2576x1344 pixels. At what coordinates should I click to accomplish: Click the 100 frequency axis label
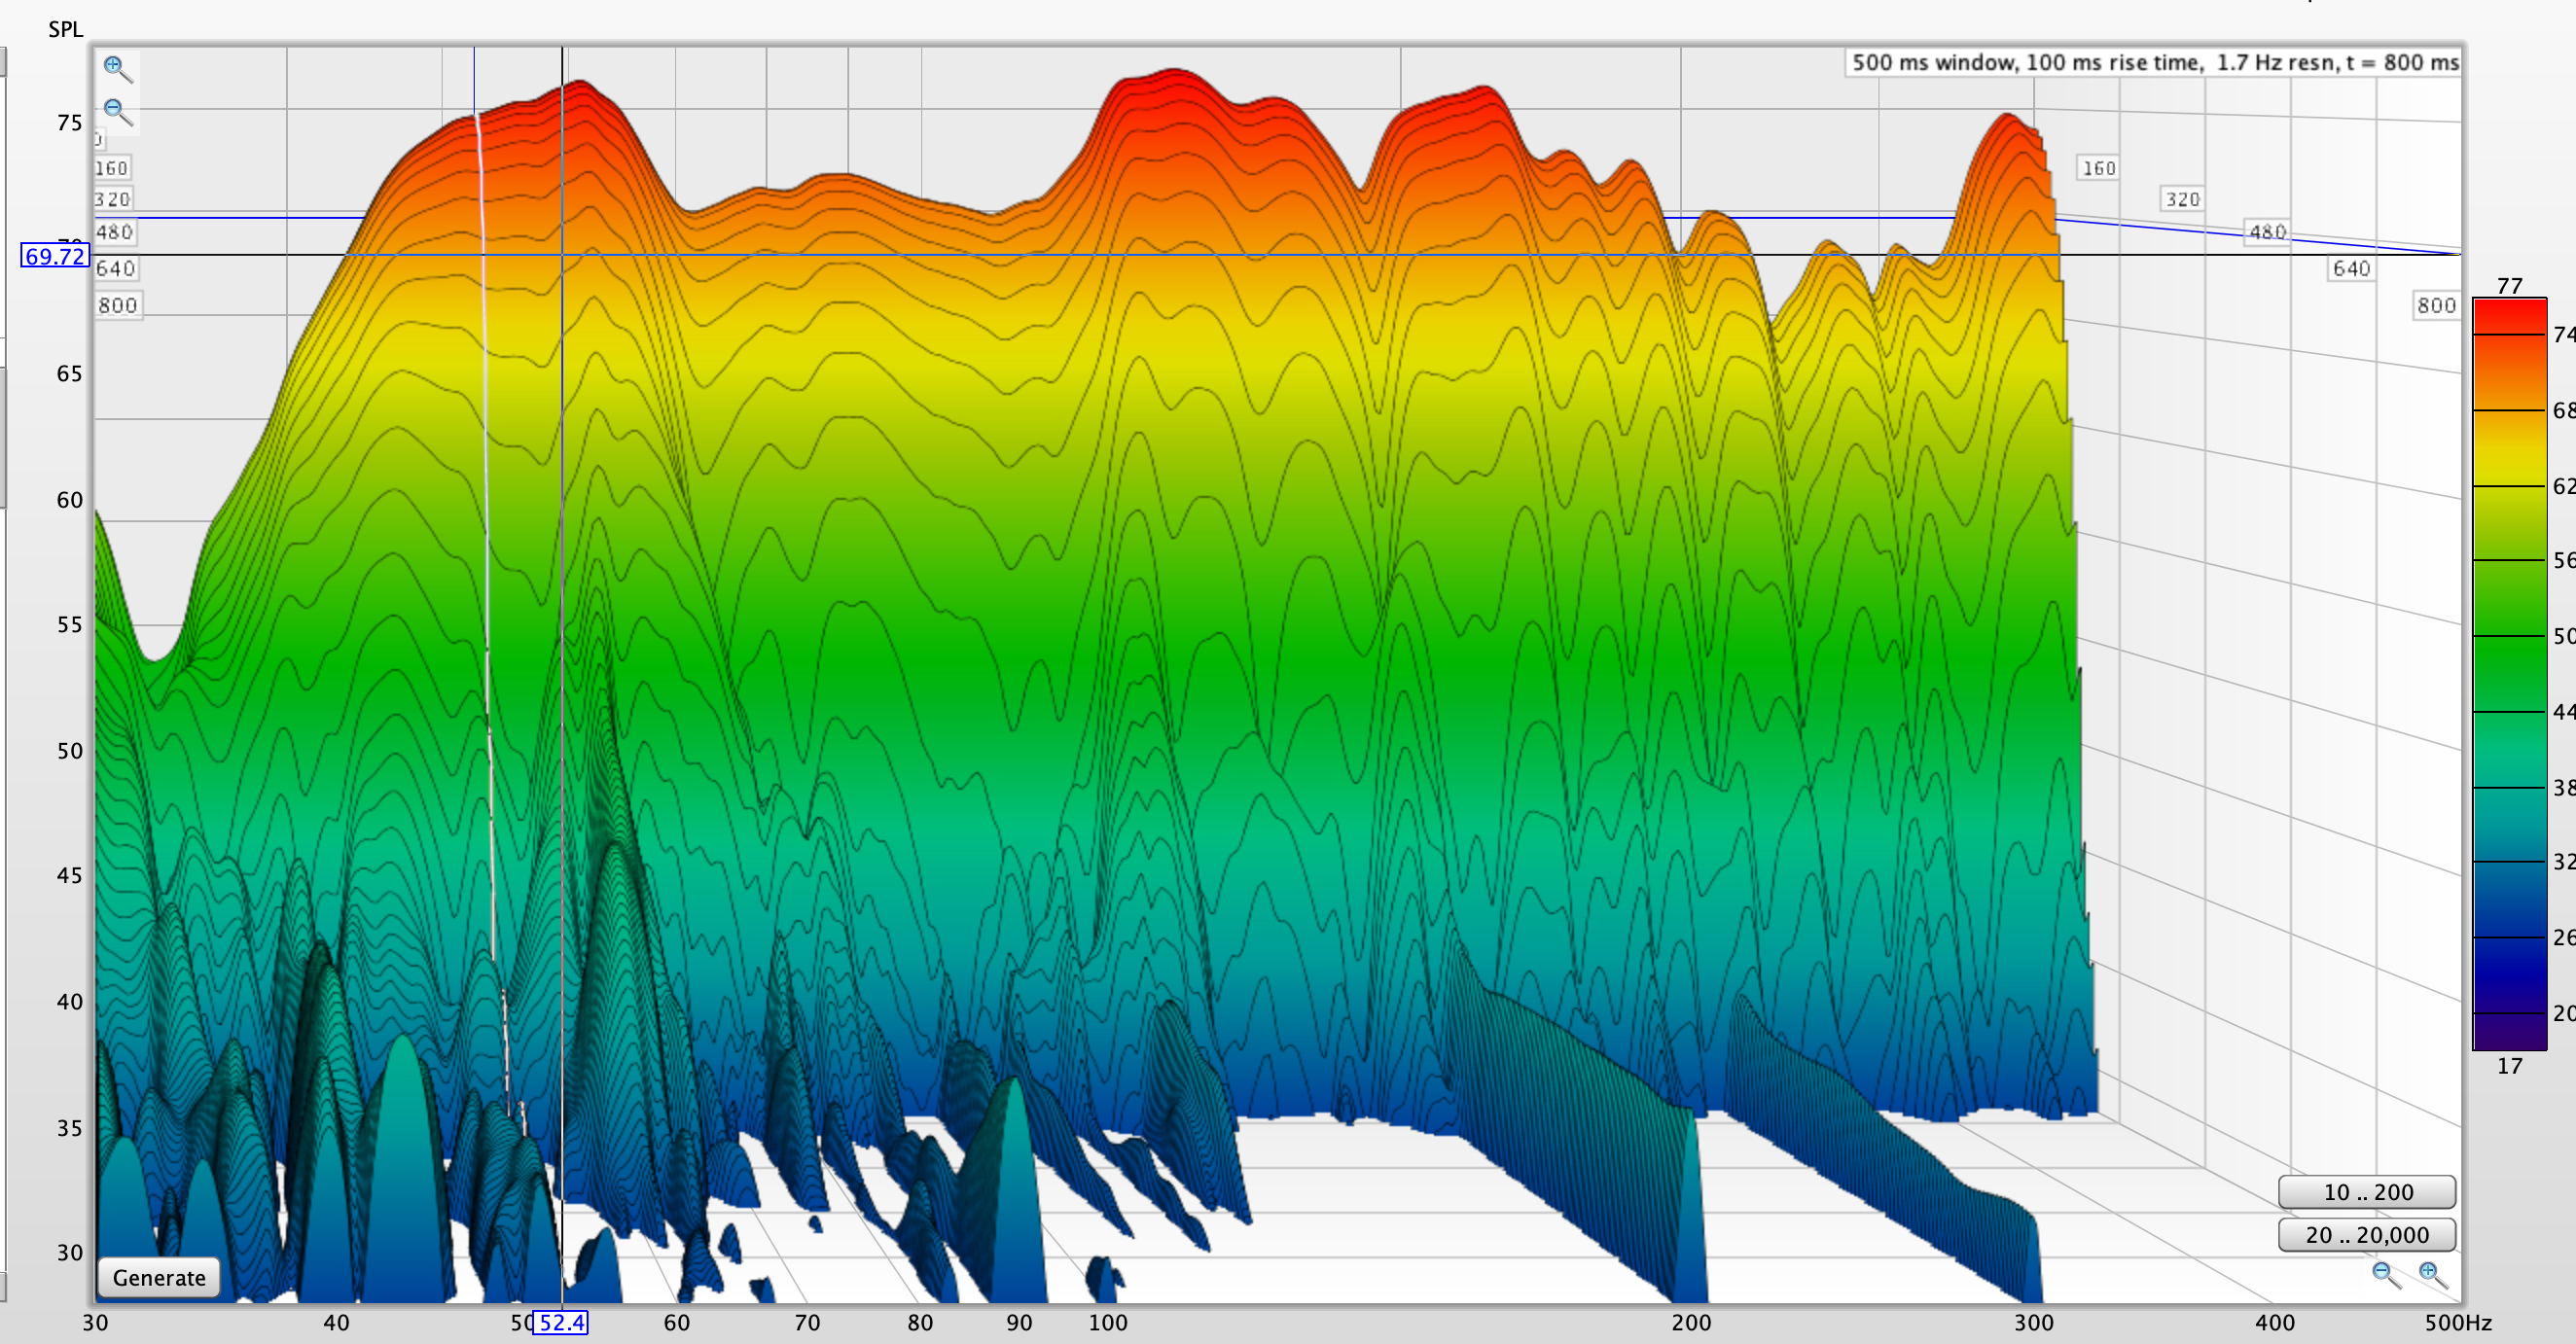(1107, 1323)
